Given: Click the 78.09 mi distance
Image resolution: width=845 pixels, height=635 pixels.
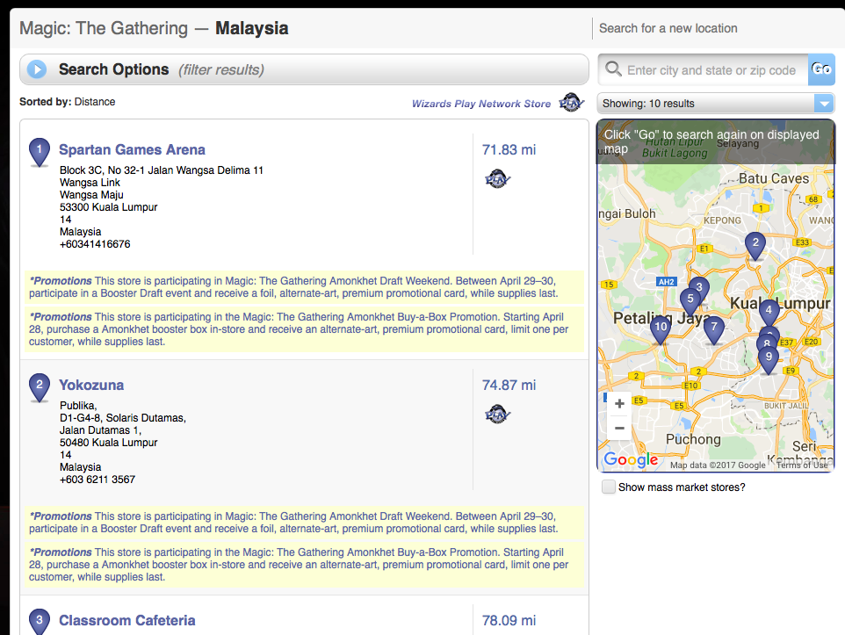Looking at the screenshot, I should point(509,620).
